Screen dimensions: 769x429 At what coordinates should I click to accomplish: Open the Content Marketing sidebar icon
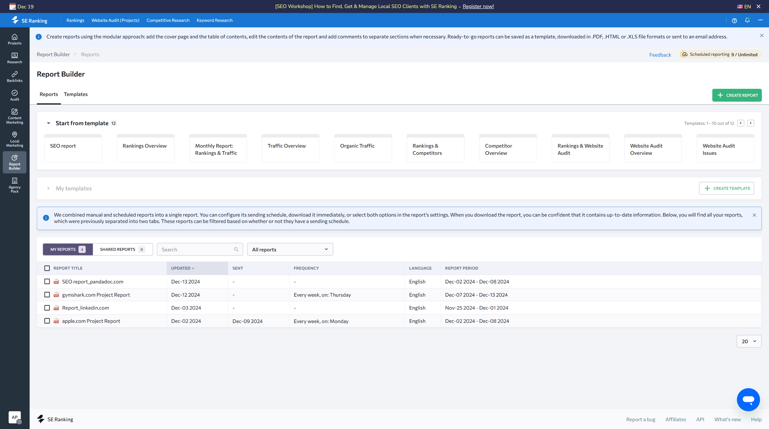[14, 116]
